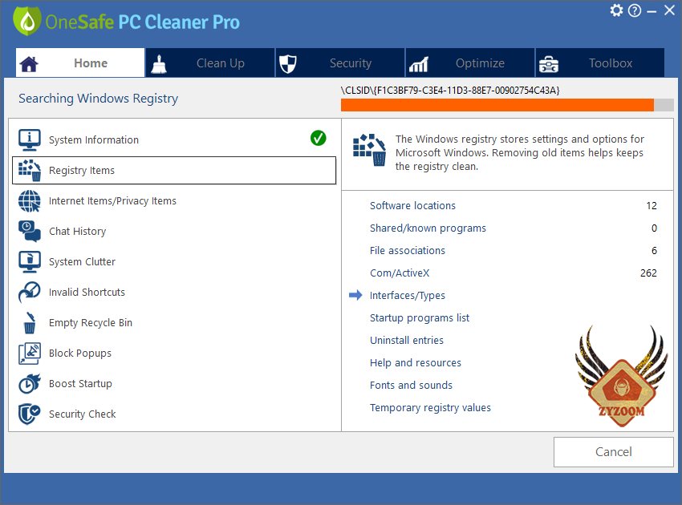This screenshot has width=682, height=505.
Task: Click the Software locations count 12
Action: (x=652, y=205)
